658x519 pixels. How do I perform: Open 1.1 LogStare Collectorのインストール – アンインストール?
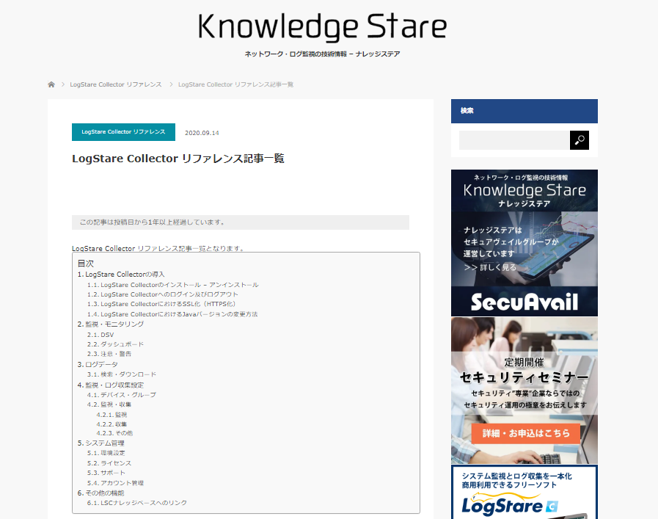tap(173, 285)
